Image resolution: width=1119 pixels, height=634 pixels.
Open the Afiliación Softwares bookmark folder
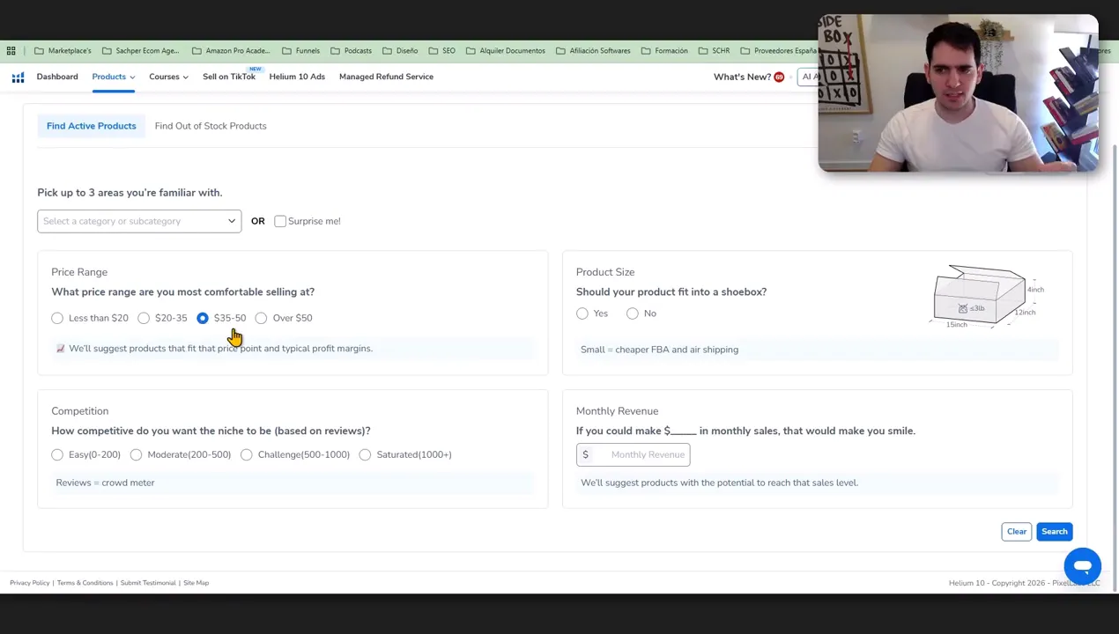coord(593,51)
